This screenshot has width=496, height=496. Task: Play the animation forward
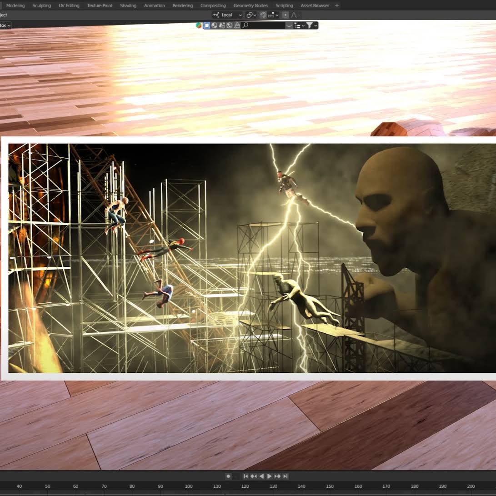coord(269,476)
